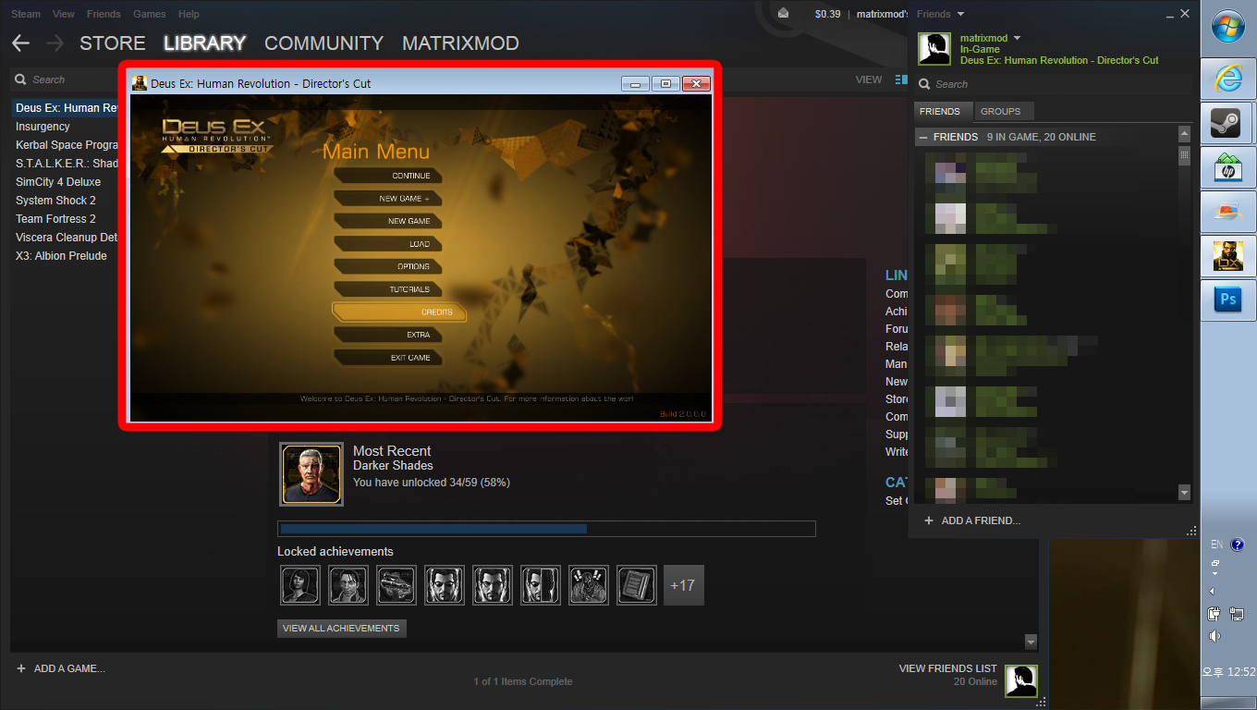Go to the COMMUNITY section

pos(323,43)
